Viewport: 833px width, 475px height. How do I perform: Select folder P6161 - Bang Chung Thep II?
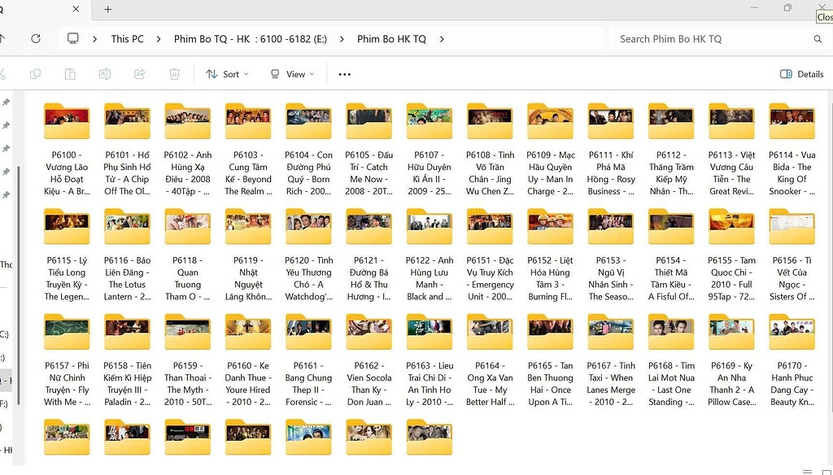click(308, 360)
